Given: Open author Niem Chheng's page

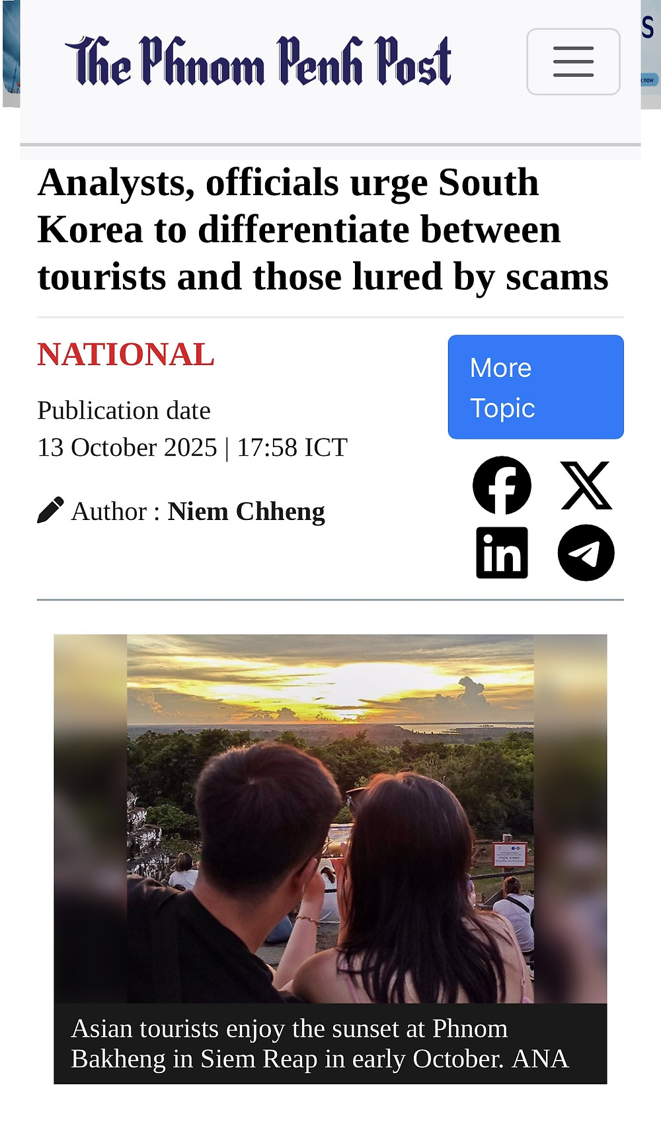Looking at the screenshot, I should pos(246,511).
